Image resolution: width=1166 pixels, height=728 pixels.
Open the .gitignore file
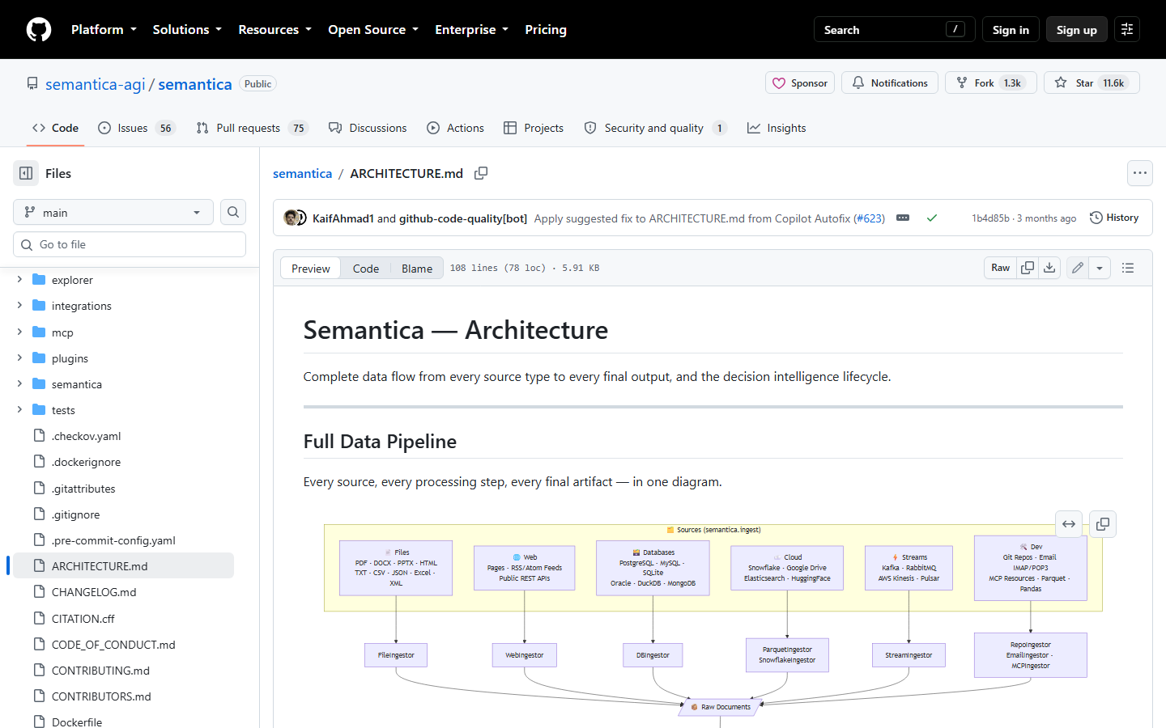[x=75, y=514]
